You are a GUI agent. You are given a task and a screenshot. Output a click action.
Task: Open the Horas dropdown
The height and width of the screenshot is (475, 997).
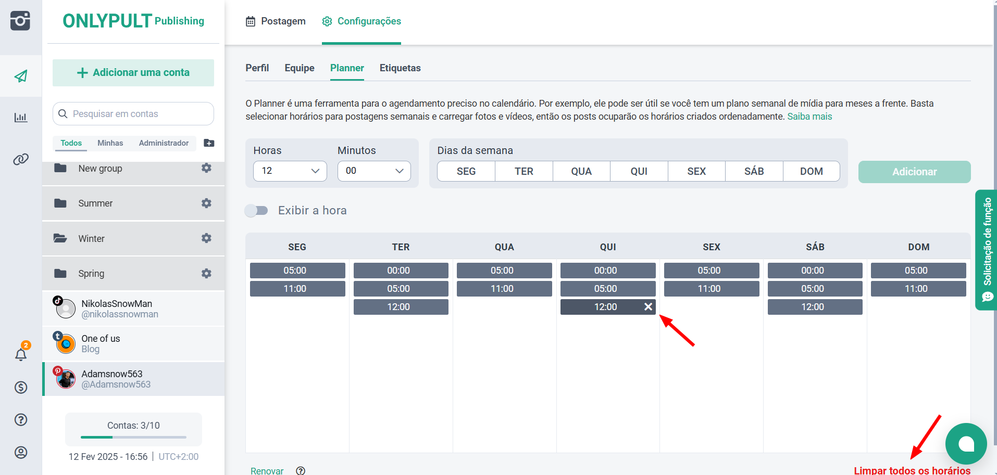point(290,171)
